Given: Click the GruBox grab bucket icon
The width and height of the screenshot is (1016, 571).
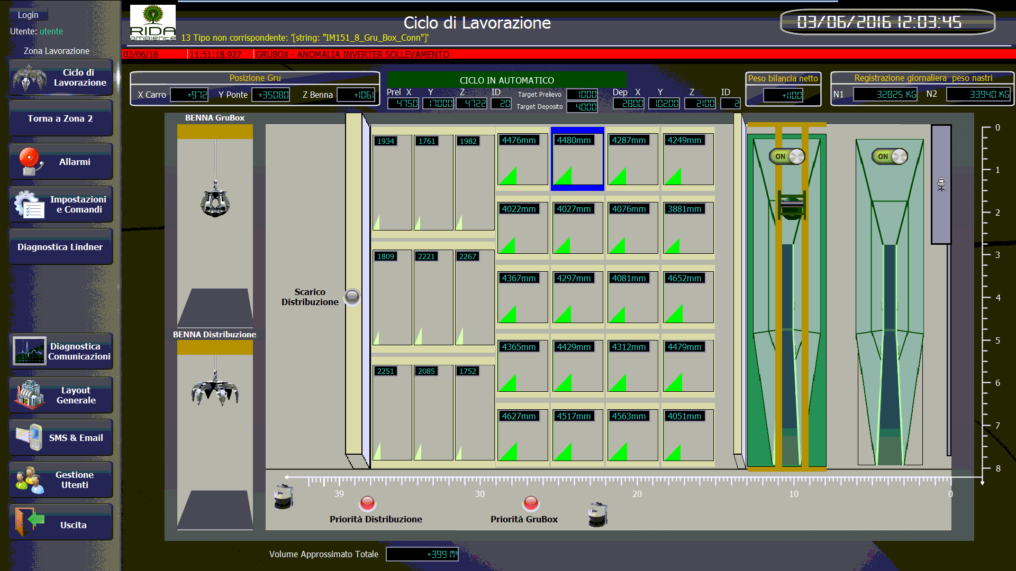Looking at the screenshot, I should click(x=215, y=201).
